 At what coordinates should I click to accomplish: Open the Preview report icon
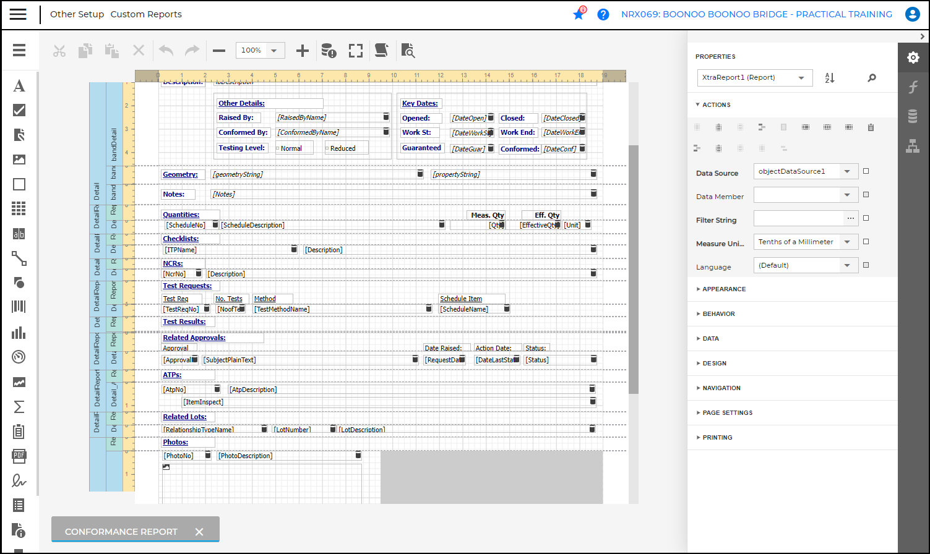pos(408,51)
